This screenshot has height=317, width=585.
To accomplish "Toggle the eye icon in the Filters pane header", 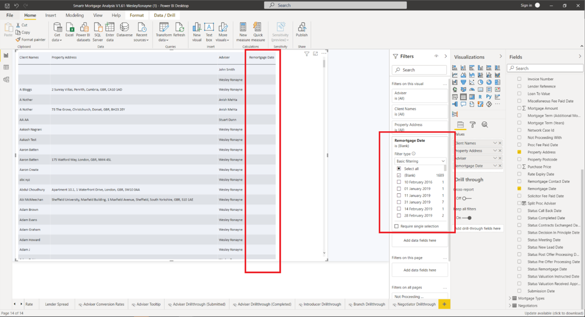I will 436,56.
